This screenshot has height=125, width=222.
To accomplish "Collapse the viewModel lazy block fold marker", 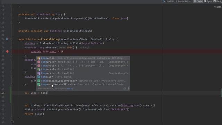I will click(11, 14).
